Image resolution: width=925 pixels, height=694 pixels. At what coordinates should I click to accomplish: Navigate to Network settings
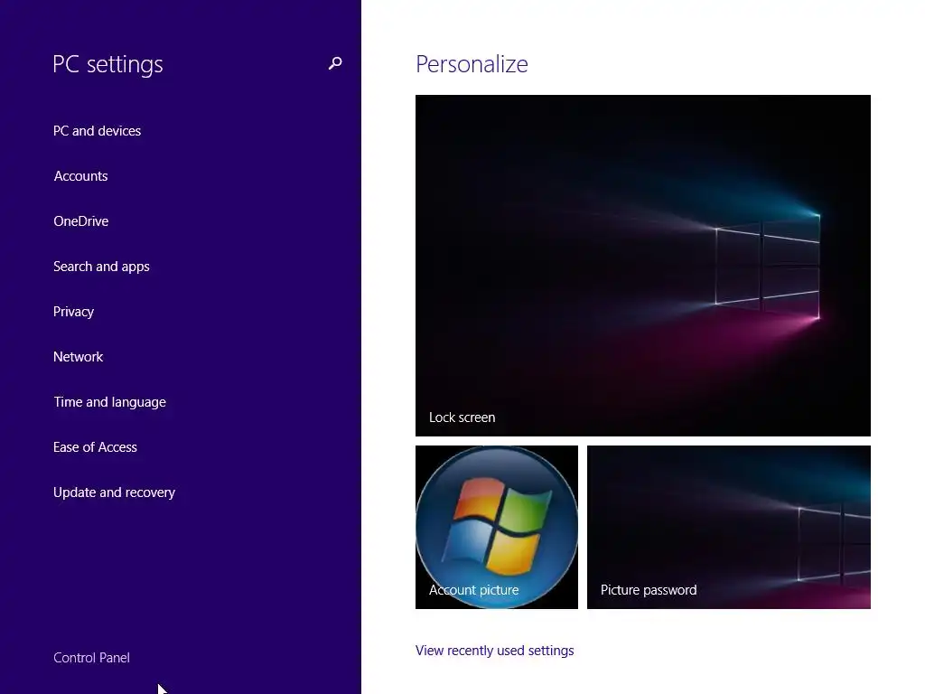tap(78, 357)
